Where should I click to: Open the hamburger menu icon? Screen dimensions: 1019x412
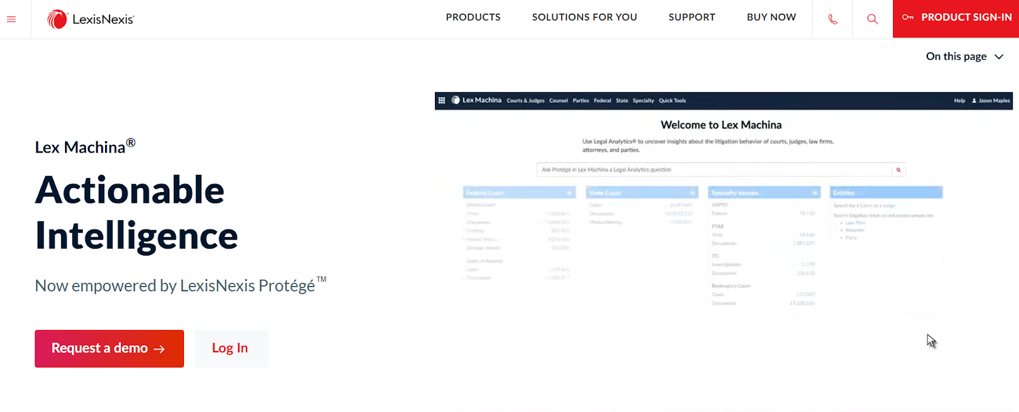tap(11, 19)
